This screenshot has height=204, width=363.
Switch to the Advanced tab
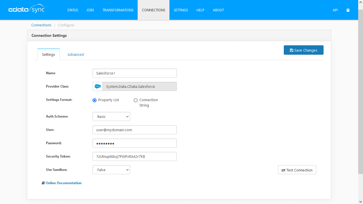pos(75,54)
